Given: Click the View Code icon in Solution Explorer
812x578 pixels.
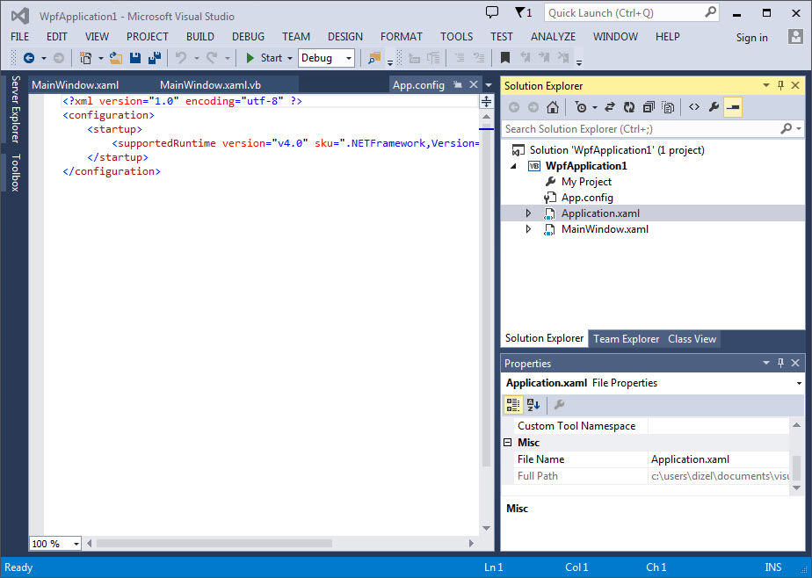Looking at the screenshot, I should [x=694, y=107].
